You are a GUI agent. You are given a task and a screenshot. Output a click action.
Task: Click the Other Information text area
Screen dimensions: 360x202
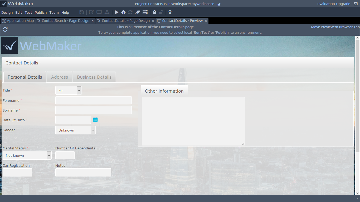click(x=193, y=121)
